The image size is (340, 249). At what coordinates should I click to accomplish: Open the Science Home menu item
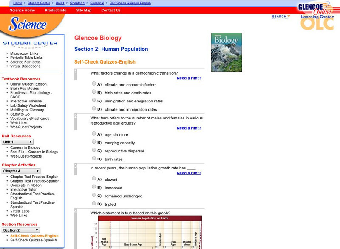pos(23,10)
